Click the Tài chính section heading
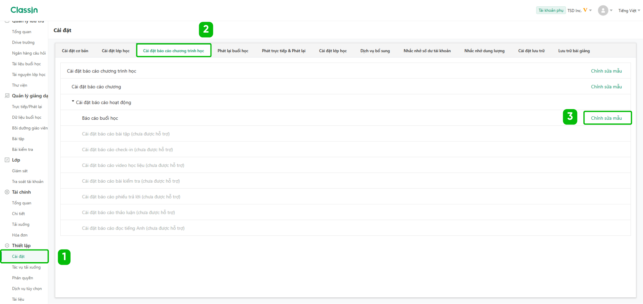643x304 pixels. 21,192
